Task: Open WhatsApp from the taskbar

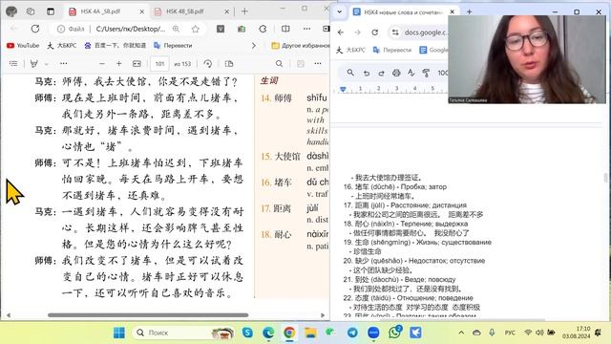Action: pyautogui.click(x=395, y=333)
